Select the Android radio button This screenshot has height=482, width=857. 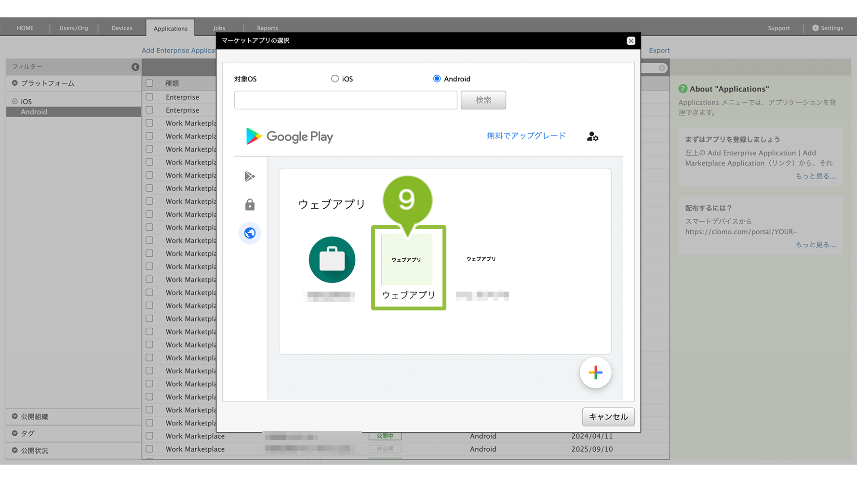click(437, 79)
